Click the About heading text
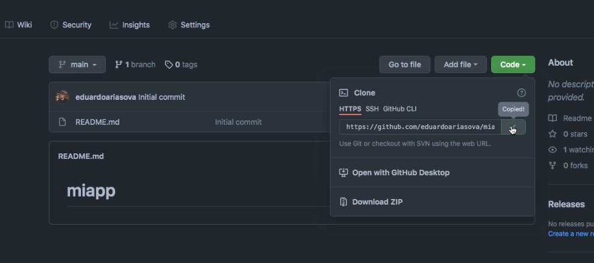The width and height of the screenshot is (594, 263). pyautogui.click(x=561, y=63)
